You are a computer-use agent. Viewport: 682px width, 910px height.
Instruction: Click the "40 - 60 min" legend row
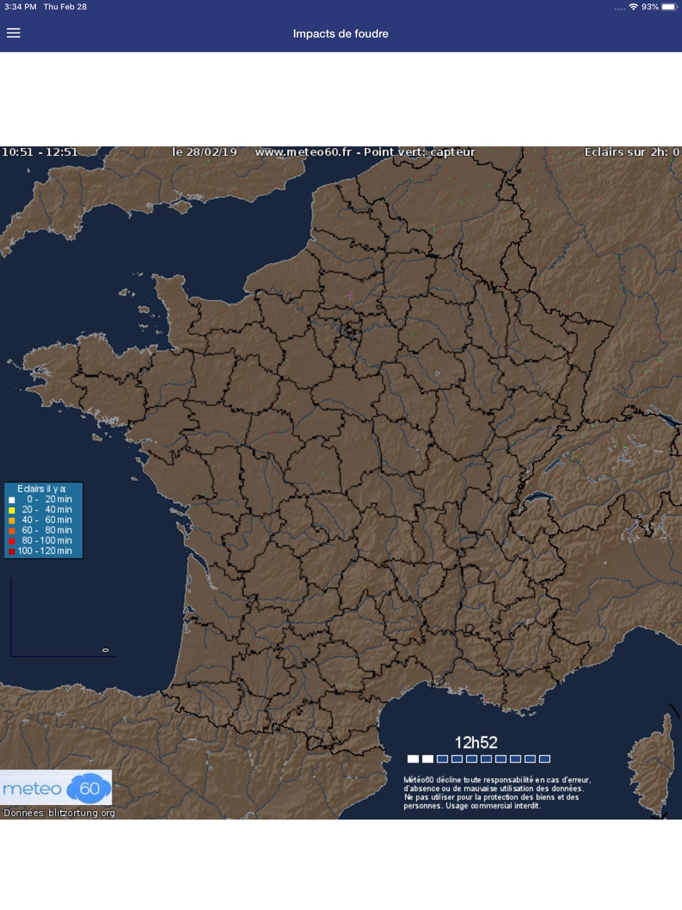(x=41, y=520)
